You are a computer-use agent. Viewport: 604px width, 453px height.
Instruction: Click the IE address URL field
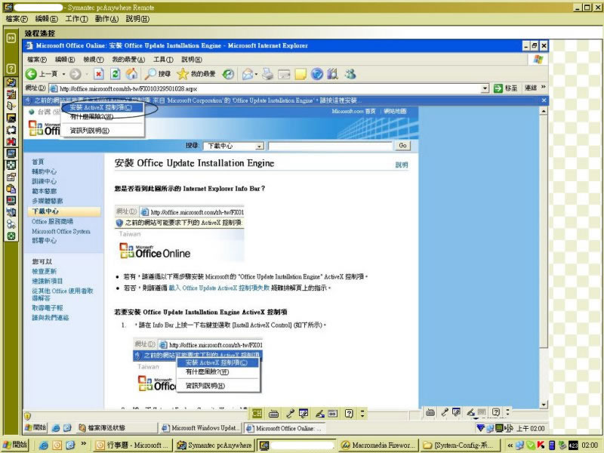coord(270,88)
